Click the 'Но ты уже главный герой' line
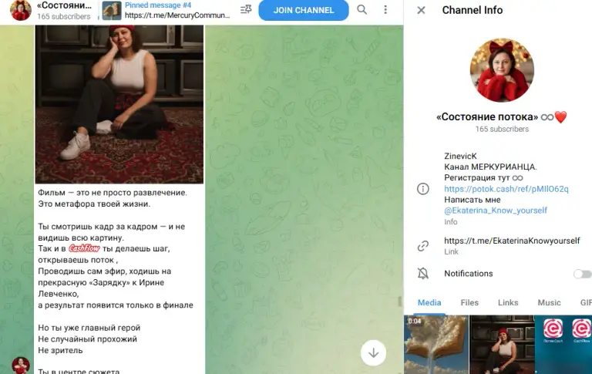Screen dimensions: 592x374 click(x=89, y=328)
